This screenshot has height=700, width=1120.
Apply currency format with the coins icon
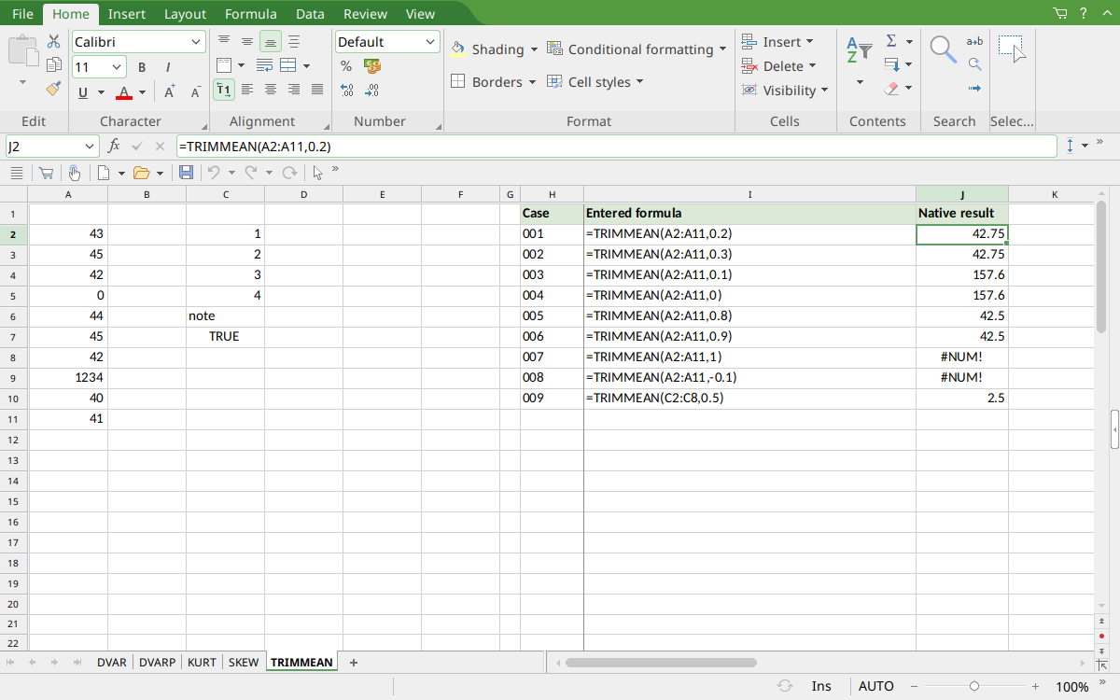tap(372, 66)
